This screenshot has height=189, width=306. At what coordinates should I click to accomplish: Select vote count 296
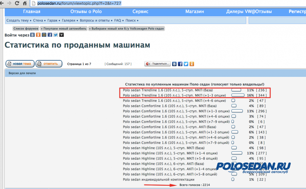point(261,111)
